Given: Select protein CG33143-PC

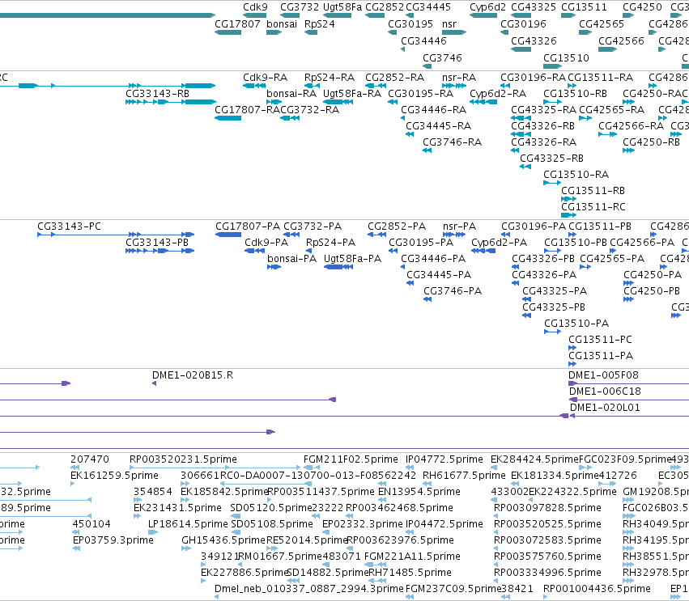Looking at the screenshot, I should point(69,226).
